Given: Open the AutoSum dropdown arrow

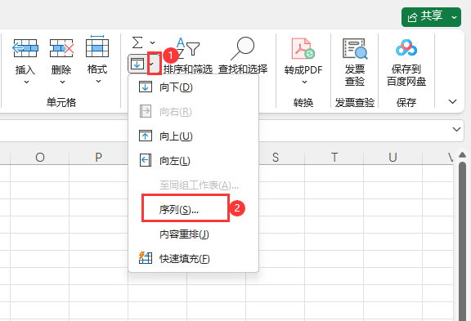Looking at the screenshot, I should point(153,42).
